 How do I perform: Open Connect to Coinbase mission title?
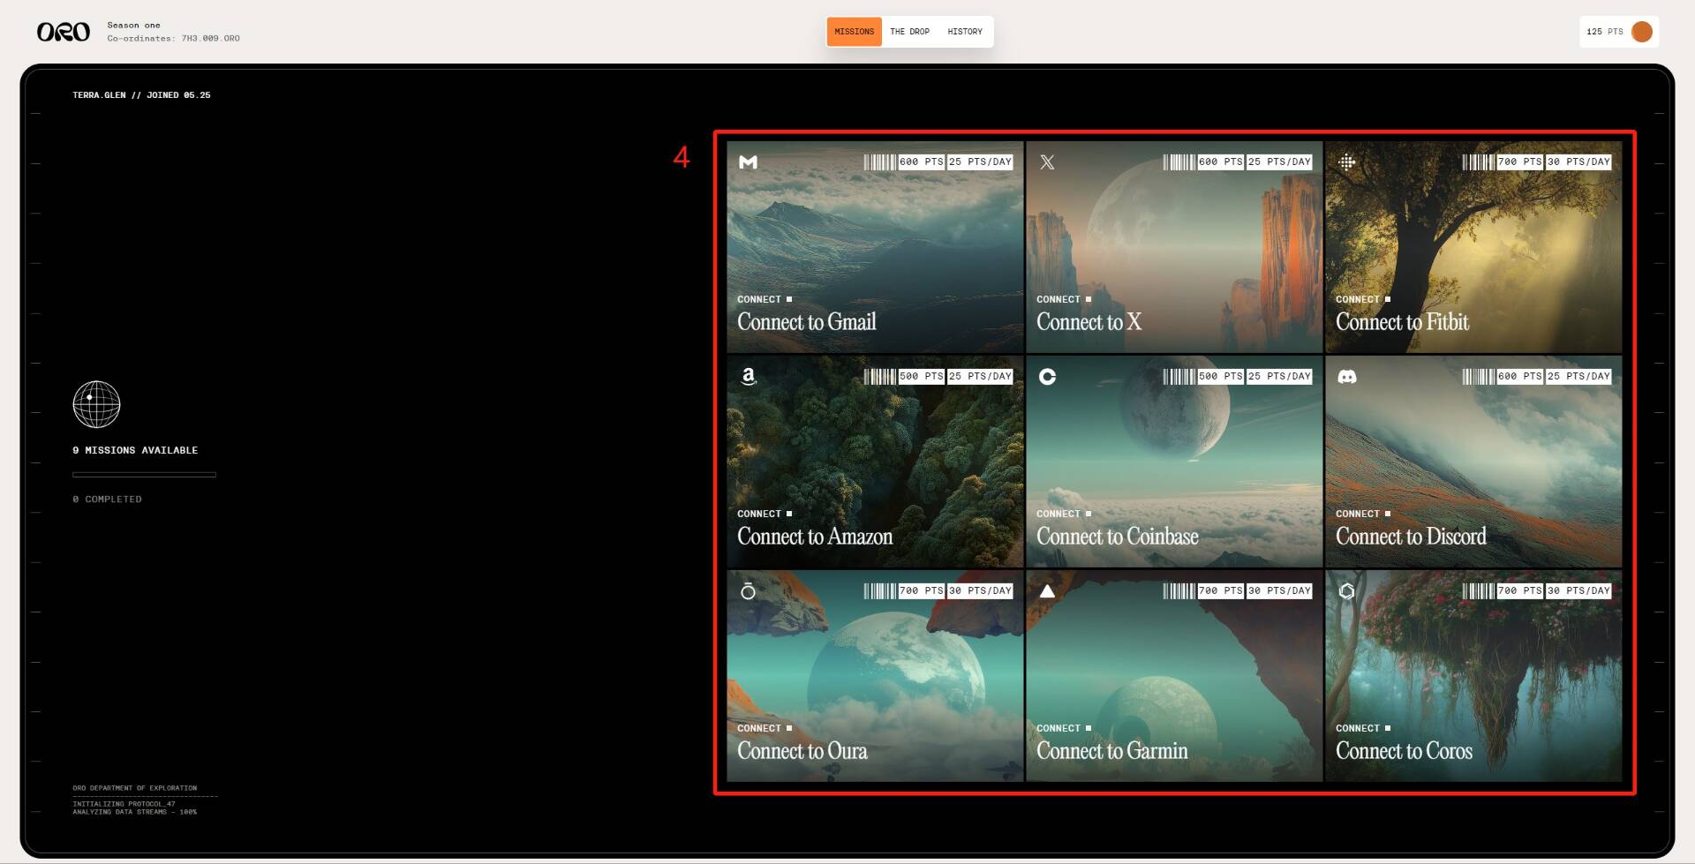[1117, 537]
